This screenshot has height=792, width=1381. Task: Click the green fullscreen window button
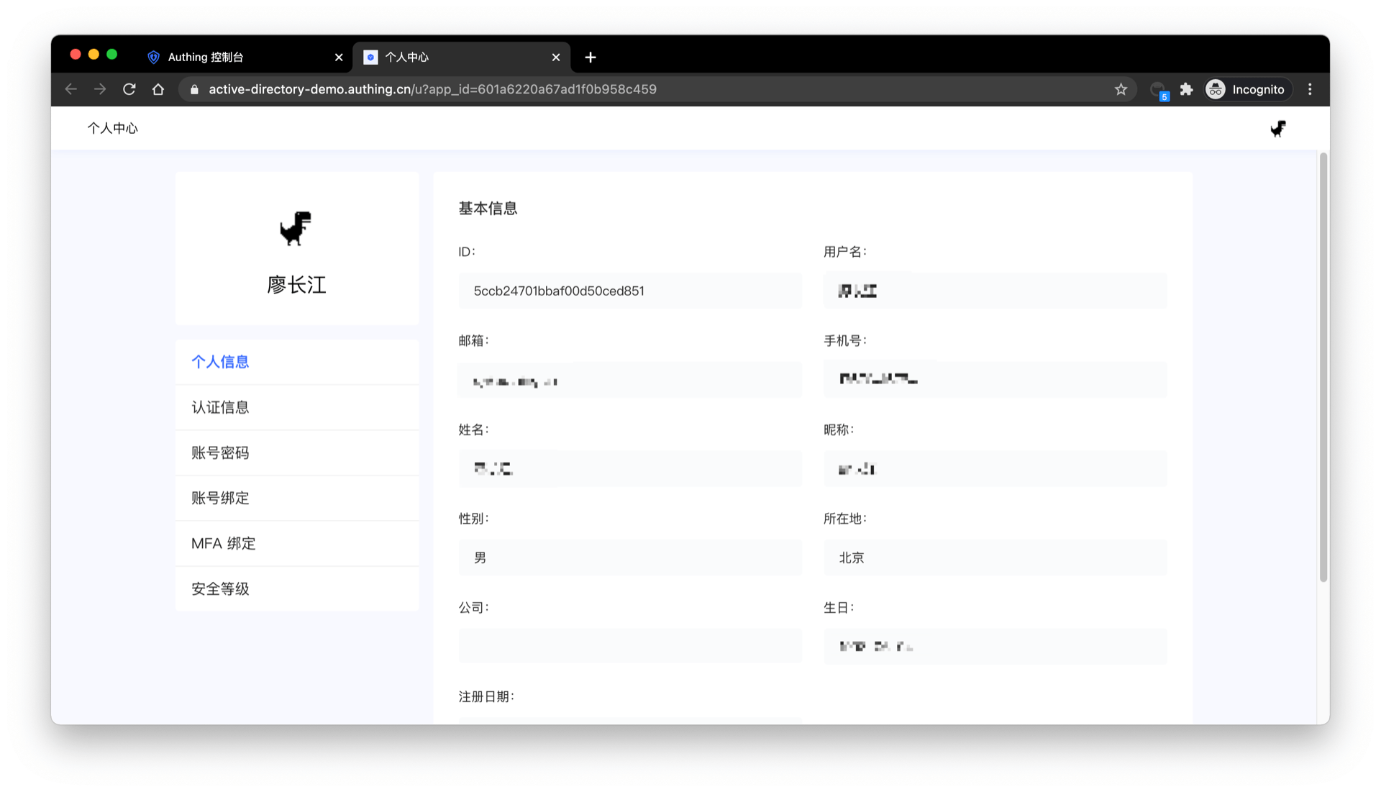point(111,55)
